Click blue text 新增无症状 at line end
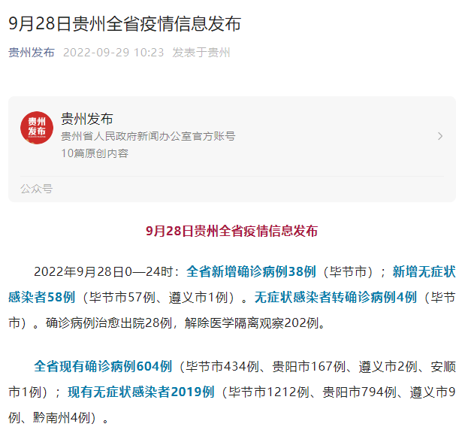 424,271
